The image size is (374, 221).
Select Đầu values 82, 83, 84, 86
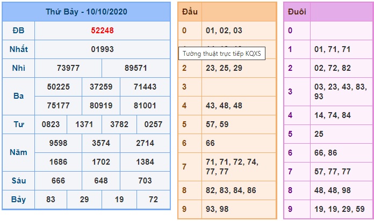coord(231,190)
